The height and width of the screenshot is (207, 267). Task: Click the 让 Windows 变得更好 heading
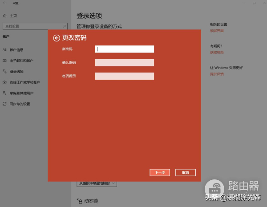point(227,68)
